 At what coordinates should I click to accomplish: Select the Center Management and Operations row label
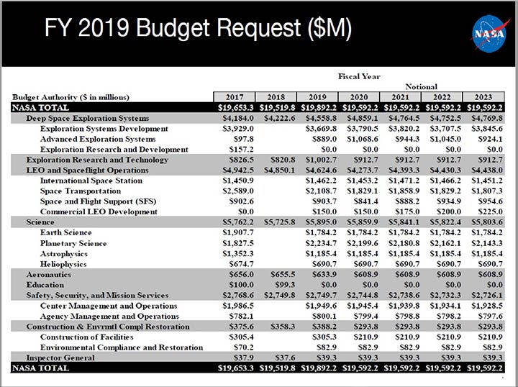(x=109, y=306)
